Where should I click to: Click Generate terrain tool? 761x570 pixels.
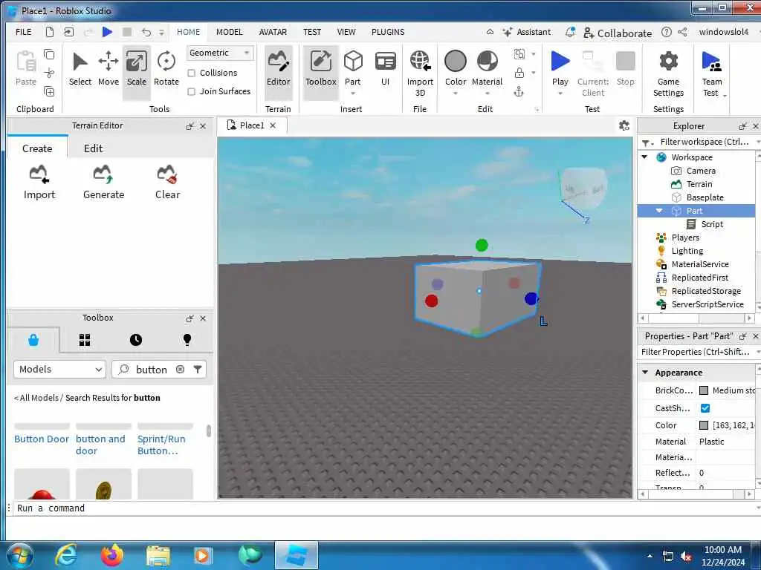click(103, 183)
